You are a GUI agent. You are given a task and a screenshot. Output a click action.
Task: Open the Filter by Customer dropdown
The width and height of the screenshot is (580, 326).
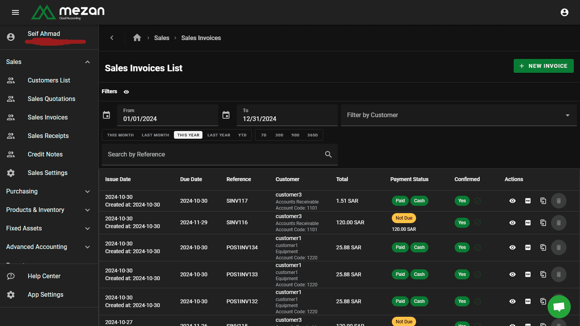coord(459,115)
